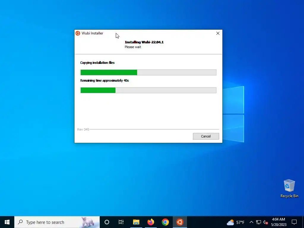Image resolution: width=304 pixels, height=228 pixels.
Task: Show hidden system tray icons
Action: coord(251,222)
